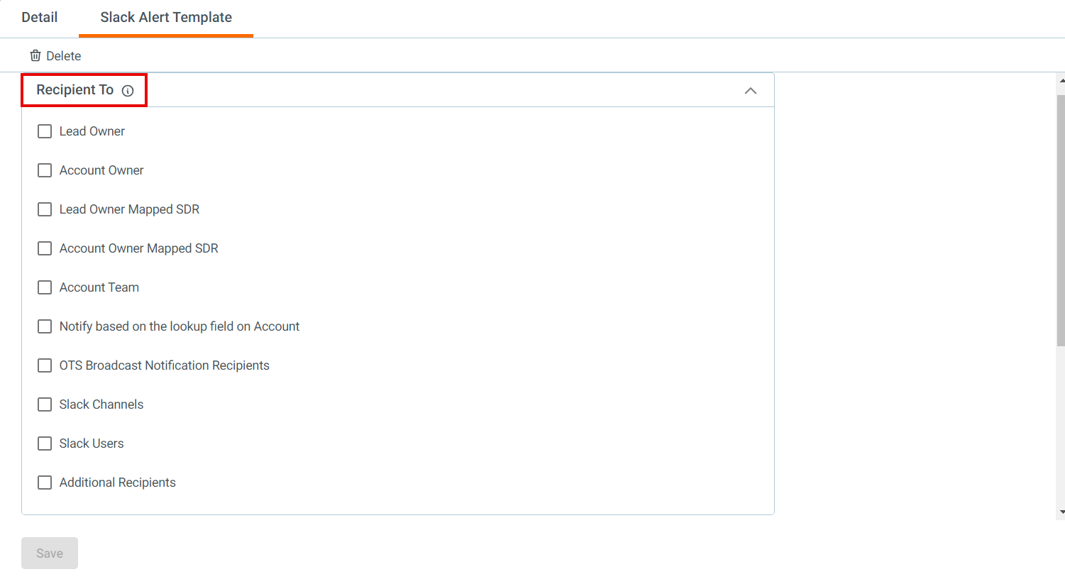Click the info icon beside Recipient To
Screen dimensions: 1065x579
click(x=128, y=91)
